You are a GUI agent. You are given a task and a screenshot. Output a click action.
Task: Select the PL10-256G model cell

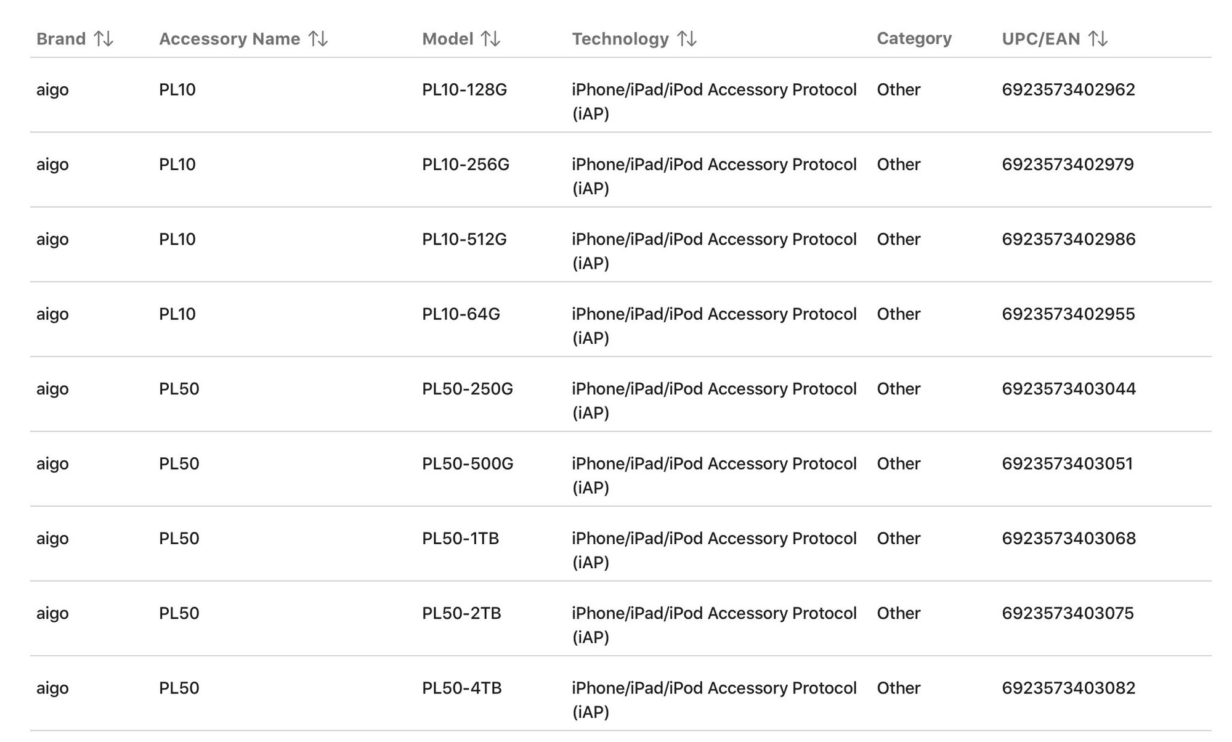coord(466,165)
